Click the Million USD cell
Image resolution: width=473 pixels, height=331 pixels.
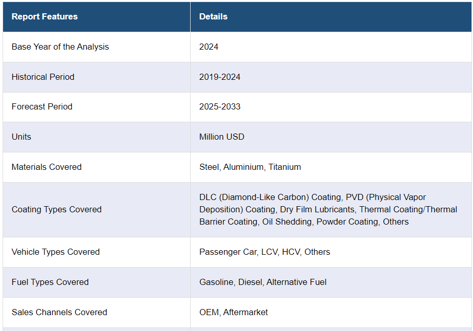[222, 137]
